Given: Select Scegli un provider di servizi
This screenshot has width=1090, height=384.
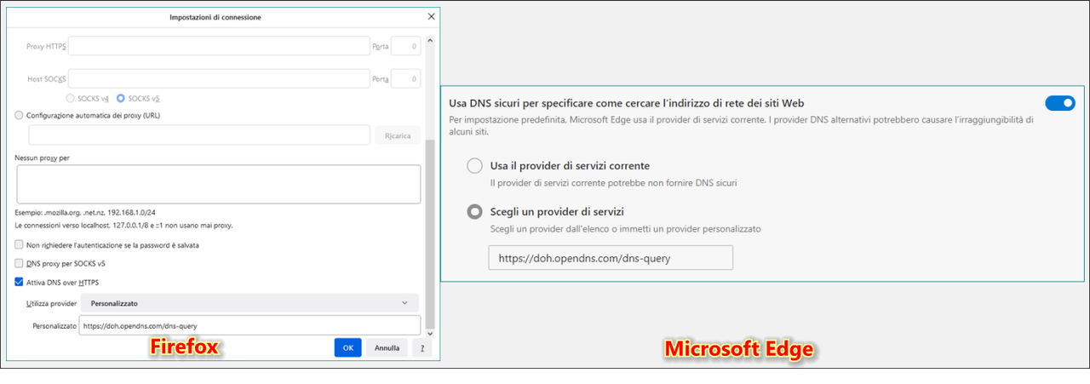Looking at the screenshot, I should click(x=475, y=212).
